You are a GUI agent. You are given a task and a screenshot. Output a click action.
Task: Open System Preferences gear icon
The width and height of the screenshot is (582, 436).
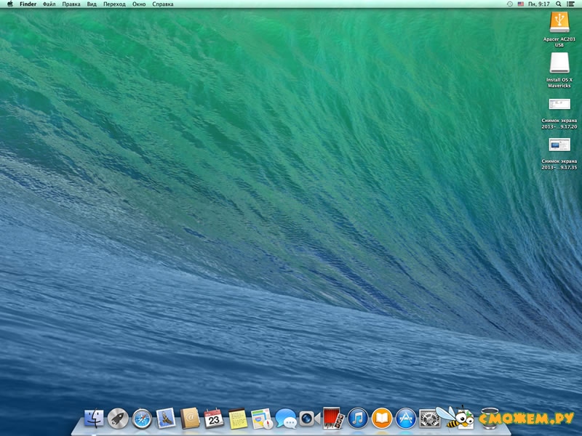[x=429, y=419]
